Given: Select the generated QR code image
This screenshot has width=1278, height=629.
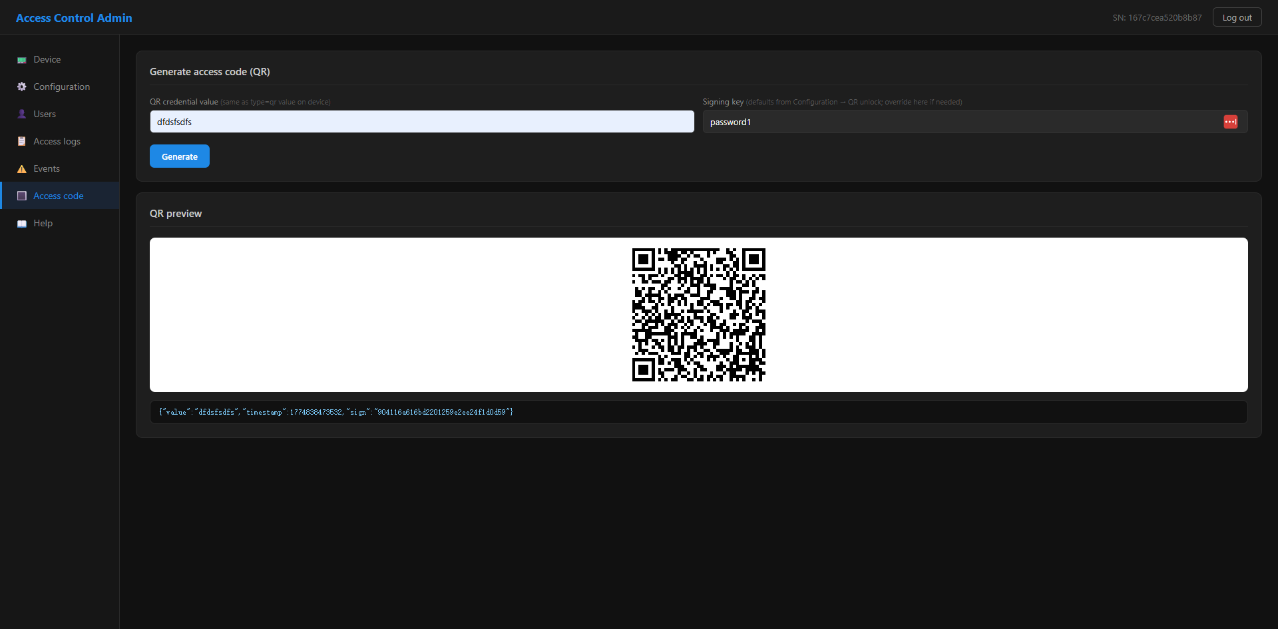Looking at the screenshot, I should tap(698, 315).
